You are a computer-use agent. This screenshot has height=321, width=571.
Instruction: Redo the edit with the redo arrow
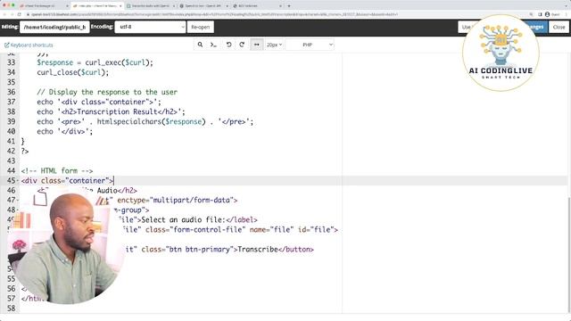click(x=242, y=45)
